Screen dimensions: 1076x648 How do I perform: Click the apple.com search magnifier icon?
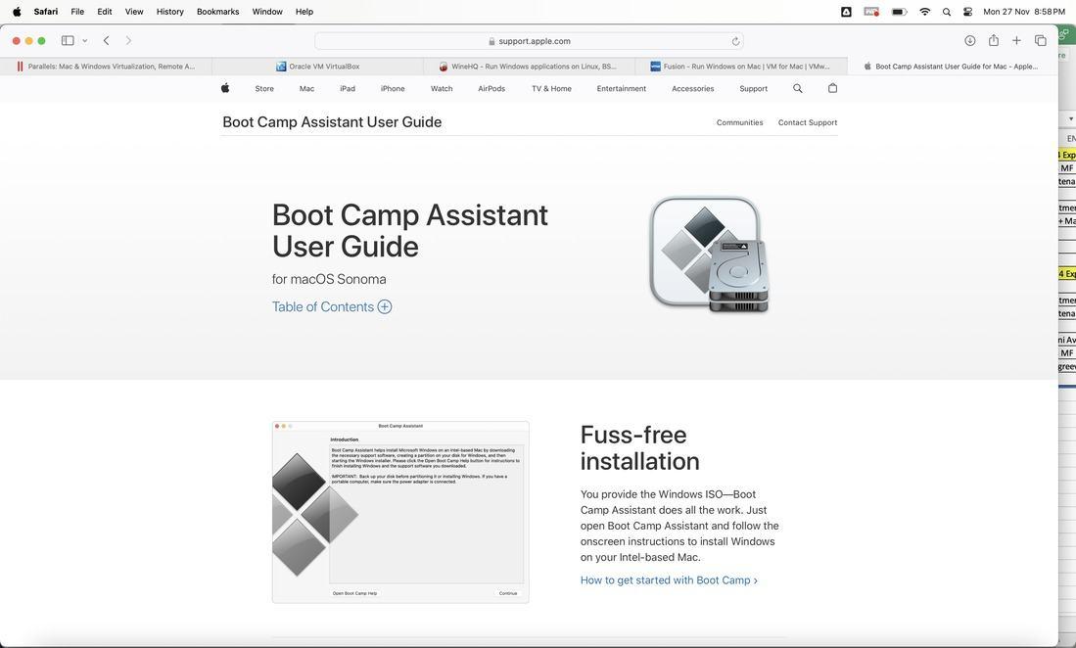797,88
